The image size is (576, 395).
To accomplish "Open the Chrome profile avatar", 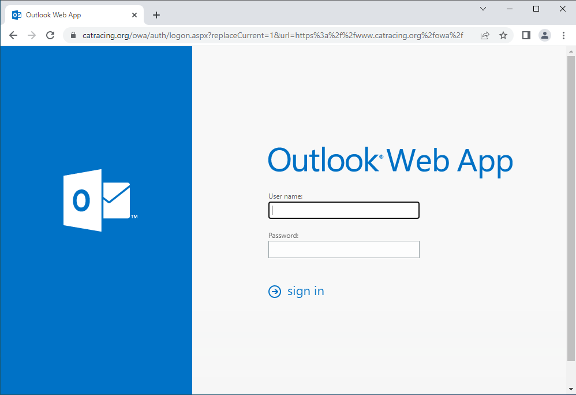I will pos(545,35).
